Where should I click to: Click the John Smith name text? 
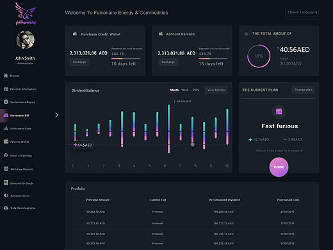(25, 58)
